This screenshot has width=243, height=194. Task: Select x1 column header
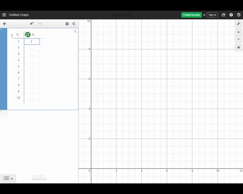[x=18, y=34]
